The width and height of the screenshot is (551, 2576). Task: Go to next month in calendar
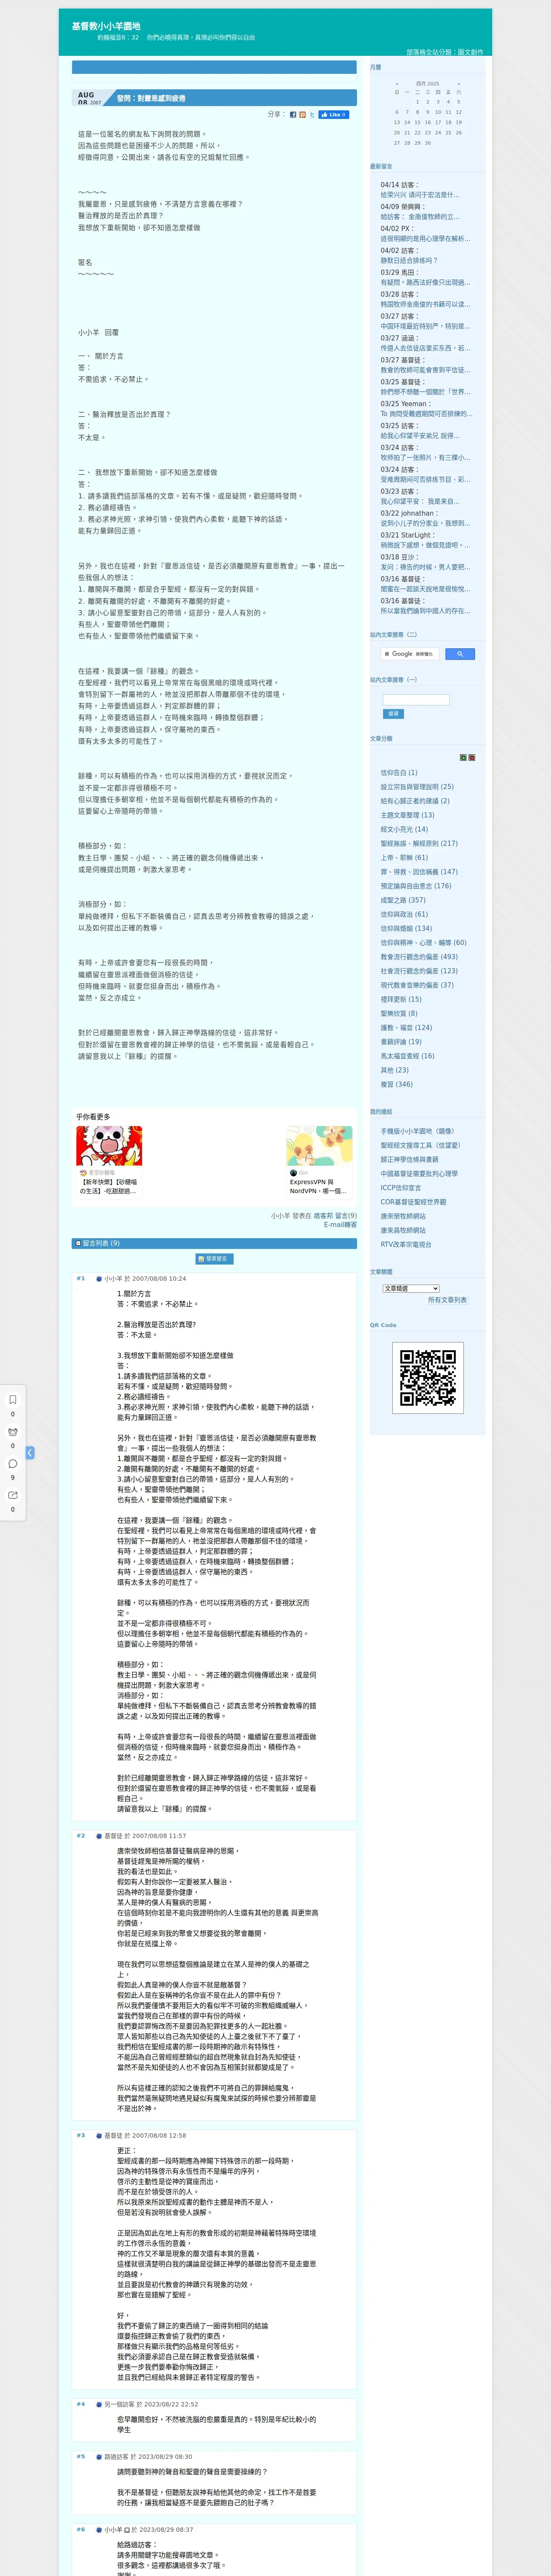click(x=459, y=84)
